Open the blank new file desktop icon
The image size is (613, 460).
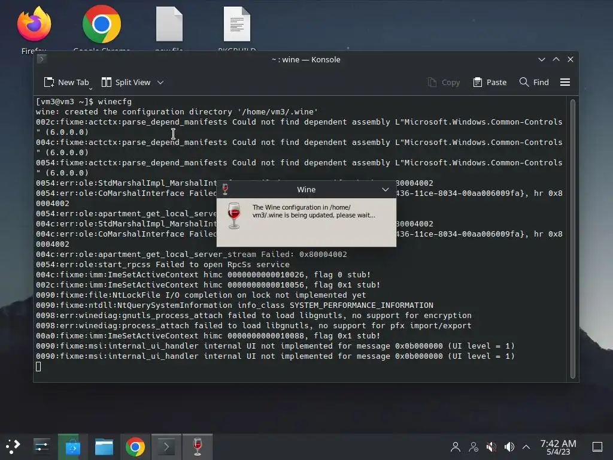(x=169, y=24)
